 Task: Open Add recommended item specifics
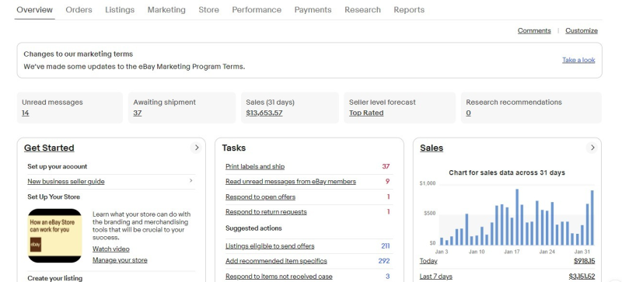(x=276, y=261)
